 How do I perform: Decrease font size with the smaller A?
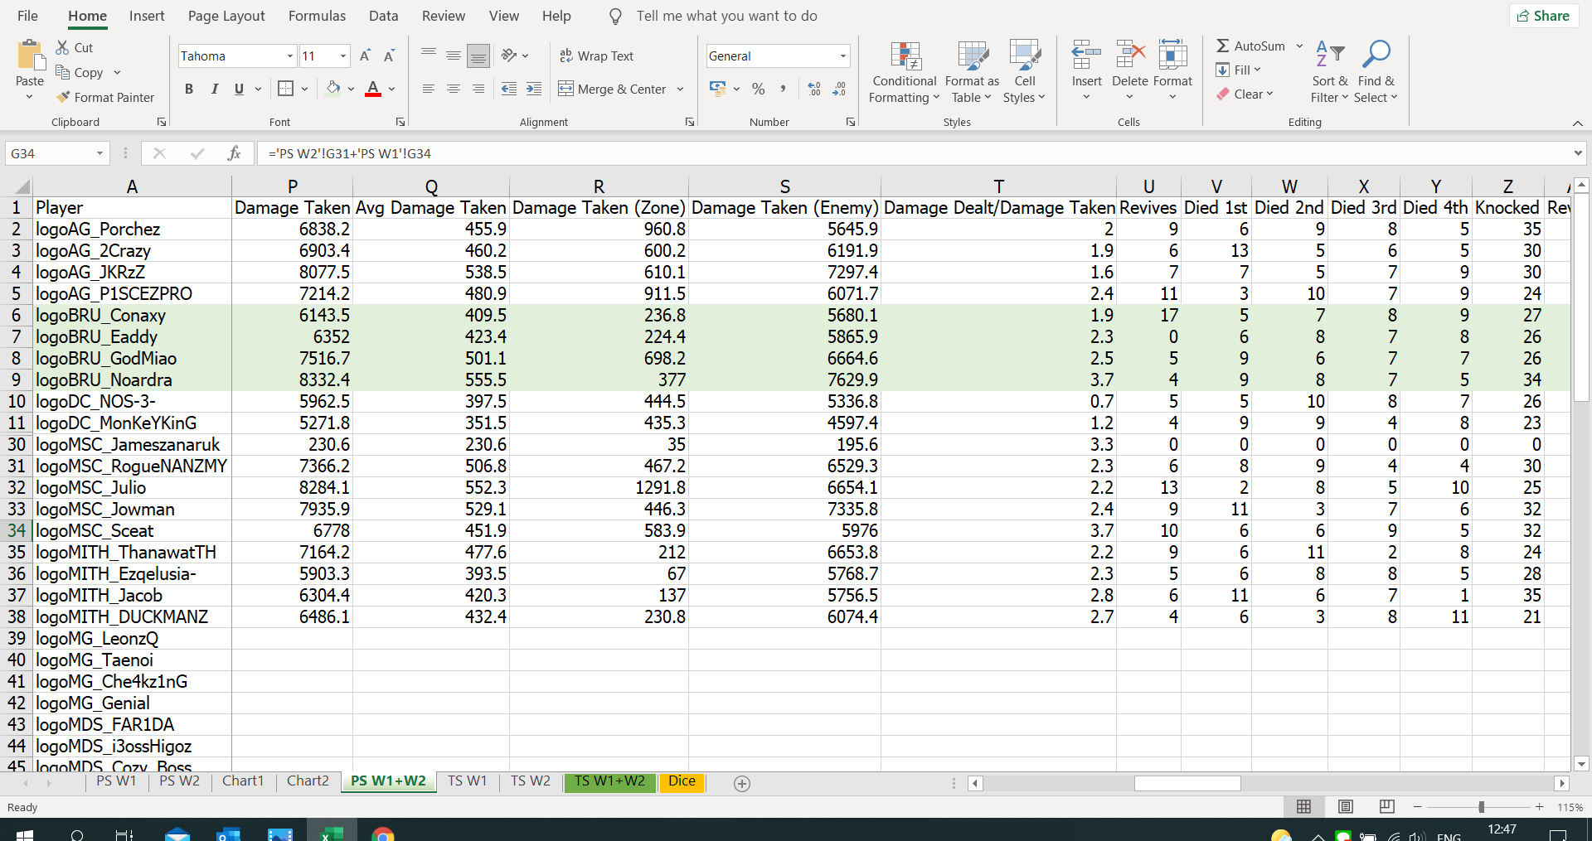389,56
